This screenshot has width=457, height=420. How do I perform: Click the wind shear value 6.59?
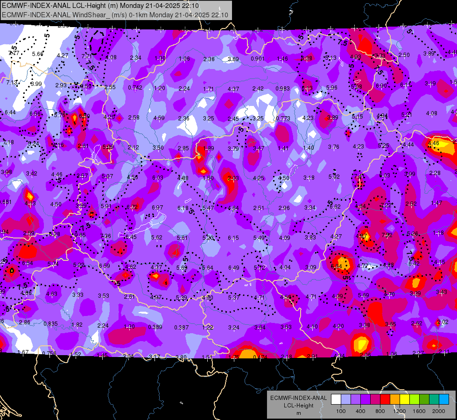click(x=105, y=266)
